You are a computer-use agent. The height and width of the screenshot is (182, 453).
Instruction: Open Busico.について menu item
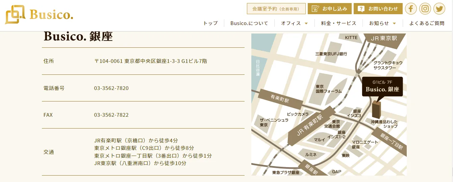(x=249, y=23)
